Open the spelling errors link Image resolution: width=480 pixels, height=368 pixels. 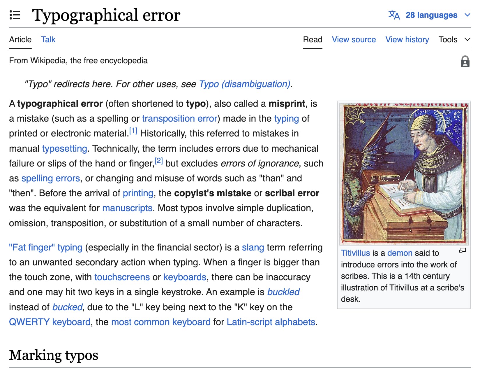tap(50, 178)
